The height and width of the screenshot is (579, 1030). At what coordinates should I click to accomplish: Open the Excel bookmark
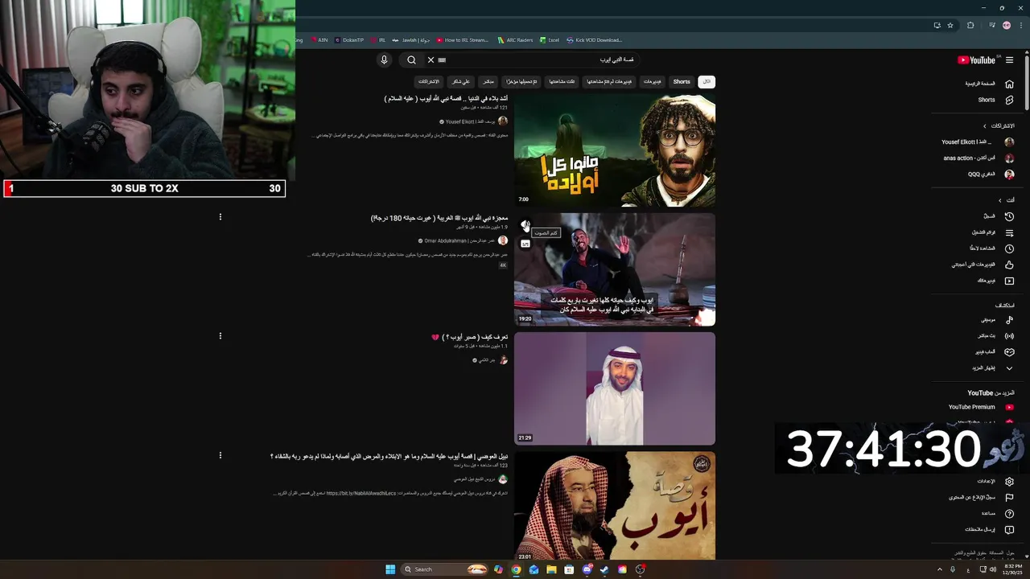pos(550,39)
